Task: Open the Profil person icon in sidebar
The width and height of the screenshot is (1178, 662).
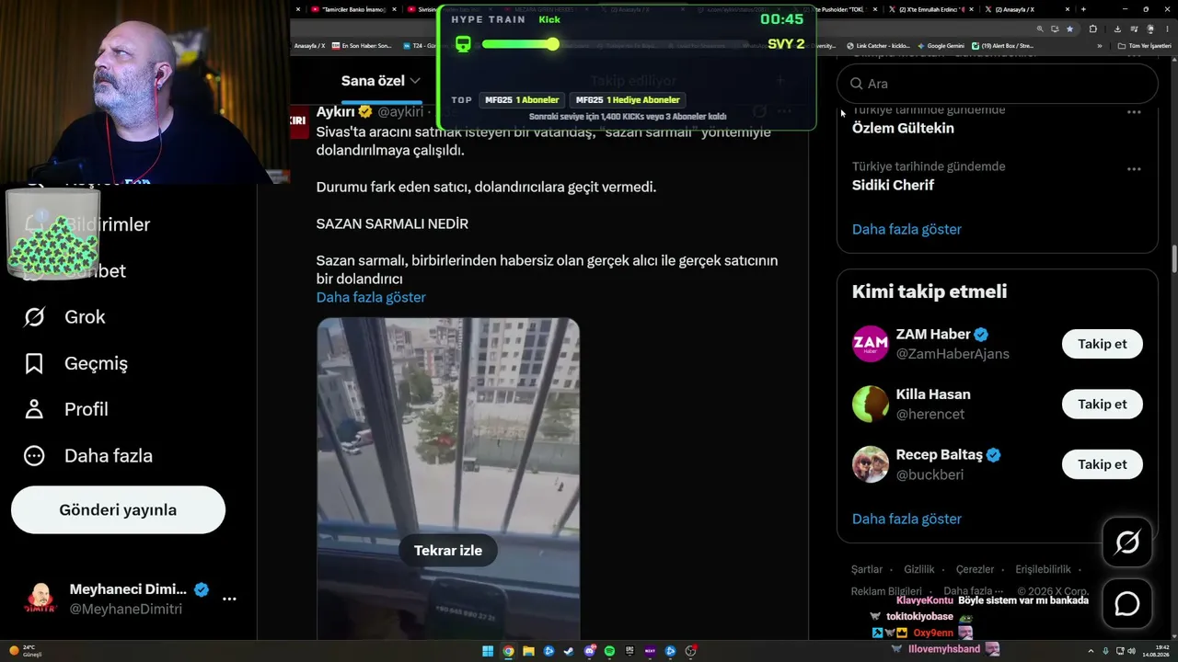Action: point(34,409)
